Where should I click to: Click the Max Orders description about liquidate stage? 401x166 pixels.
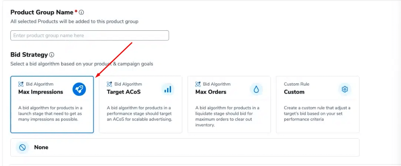coord(227,116)
